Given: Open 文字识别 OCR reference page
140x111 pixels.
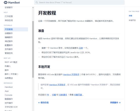Looking at the screenshot, I should click(11, 107).
